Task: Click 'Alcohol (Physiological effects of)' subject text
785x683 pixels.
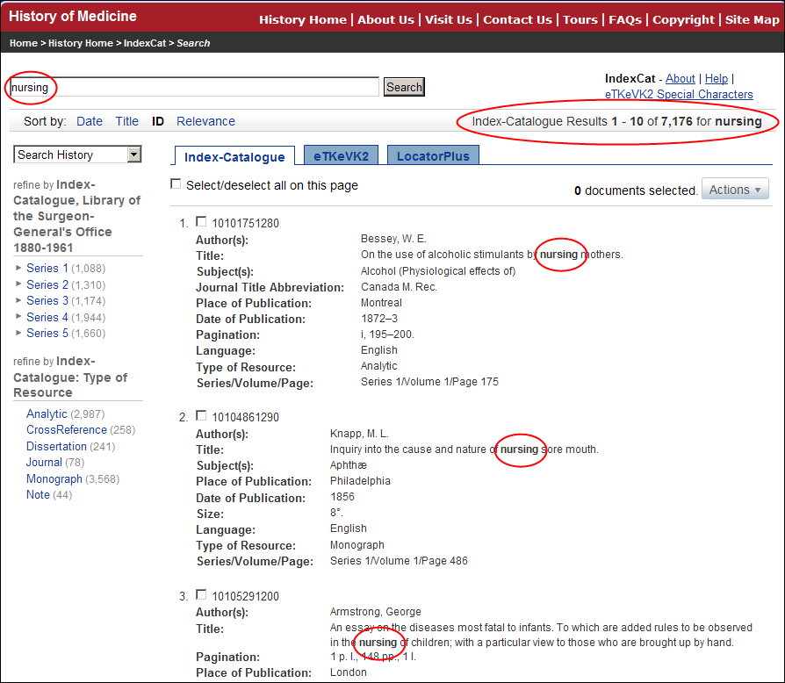Action: tap(438, 271)
